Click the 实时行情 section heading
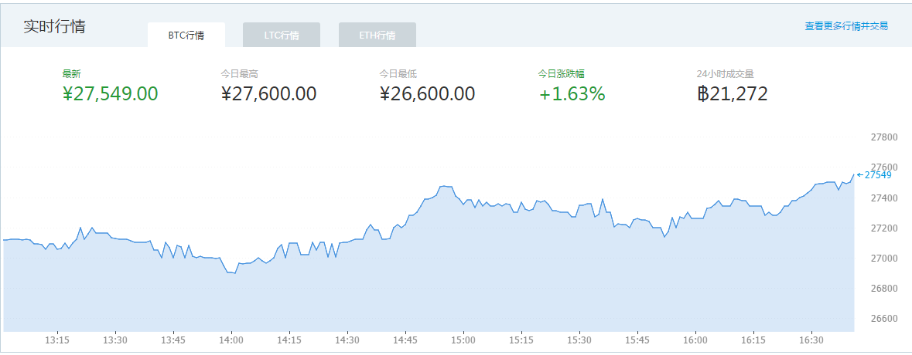Viewport: 912px width, 355px height. point(54,26)
